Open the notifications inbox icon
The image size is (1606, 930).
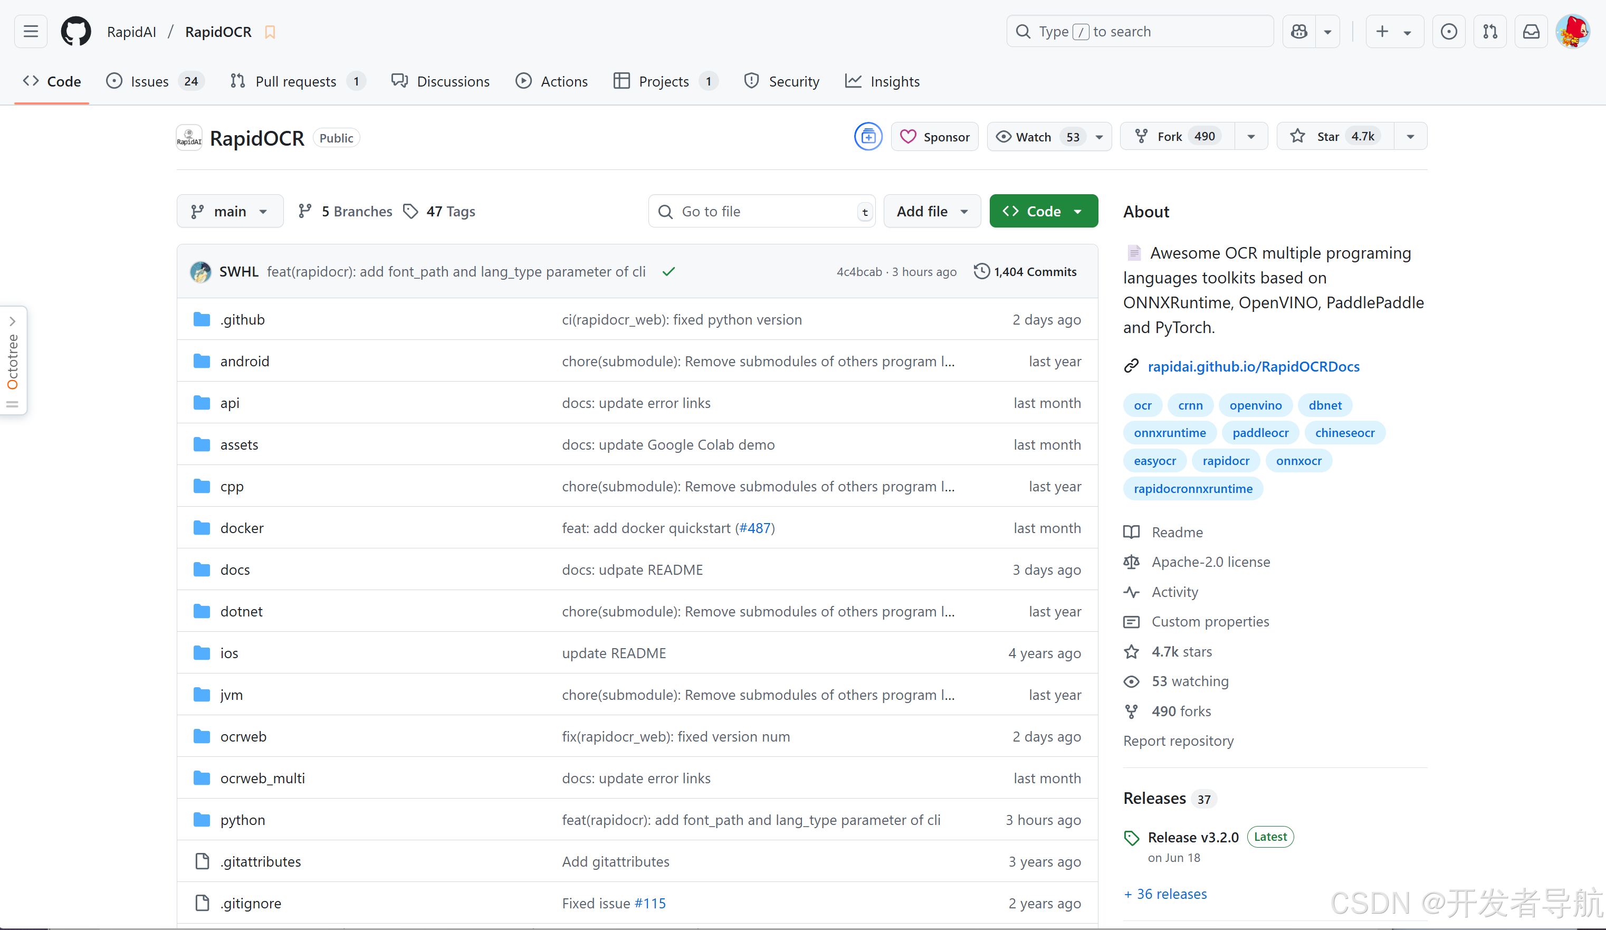1532,31
